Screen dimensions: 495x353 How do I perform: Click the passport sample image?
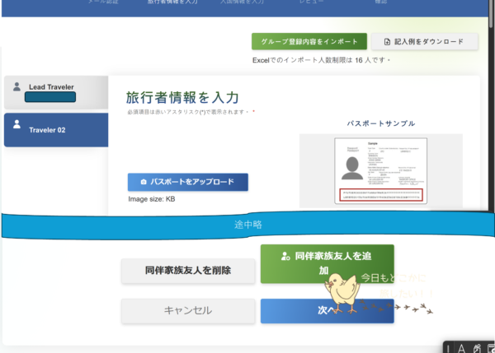[x=380, y=170]
